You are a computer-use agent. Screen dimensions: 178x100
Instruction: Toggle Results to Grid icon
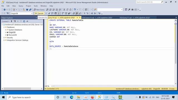[x=77, y=13]
